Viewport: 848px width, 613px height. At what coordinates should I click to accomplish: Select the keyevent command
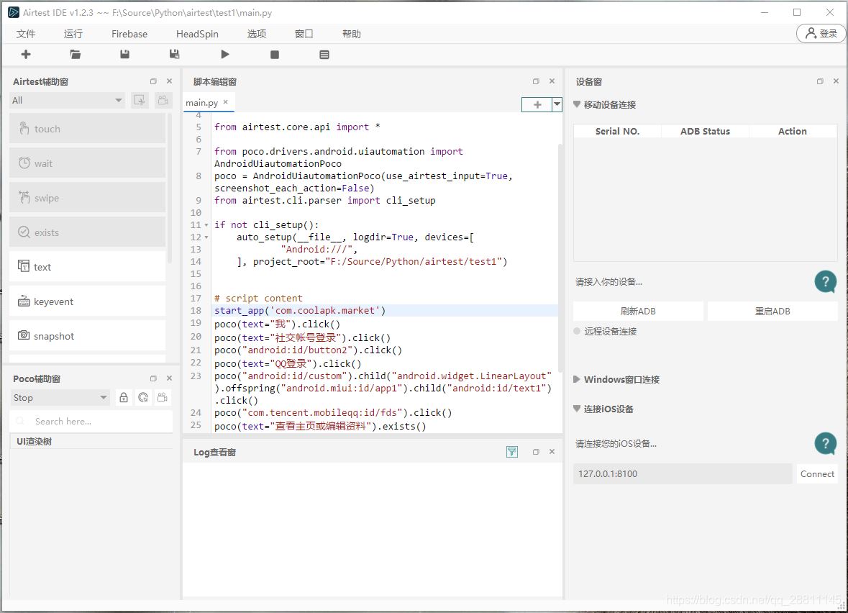click(87, 301)
